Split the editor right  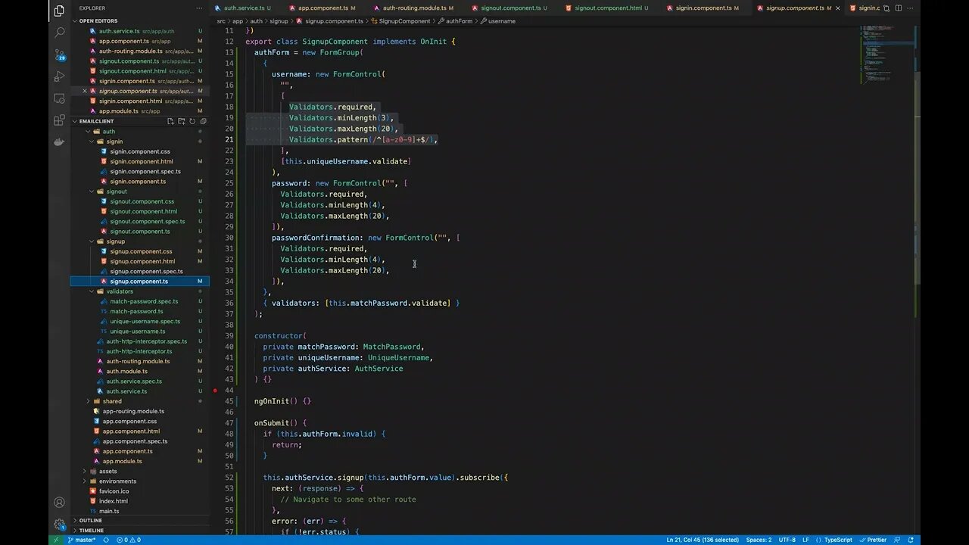(x=899, y=8)
